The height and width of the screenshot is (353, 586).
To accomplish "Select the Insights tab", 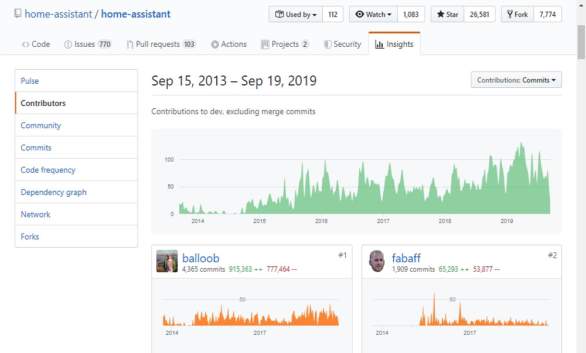I will pos(394,44).
